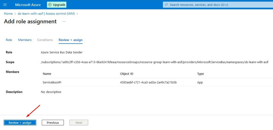This screenshot has width=273, height=130.
Task: Switch to the Members tab
Action: click(x=25, y=40)
